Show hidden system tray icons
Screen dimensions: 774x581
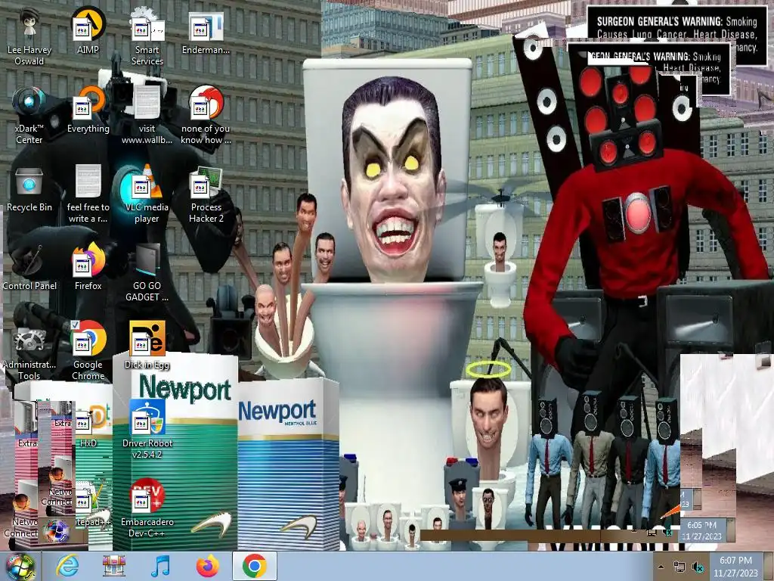(661, 567)
